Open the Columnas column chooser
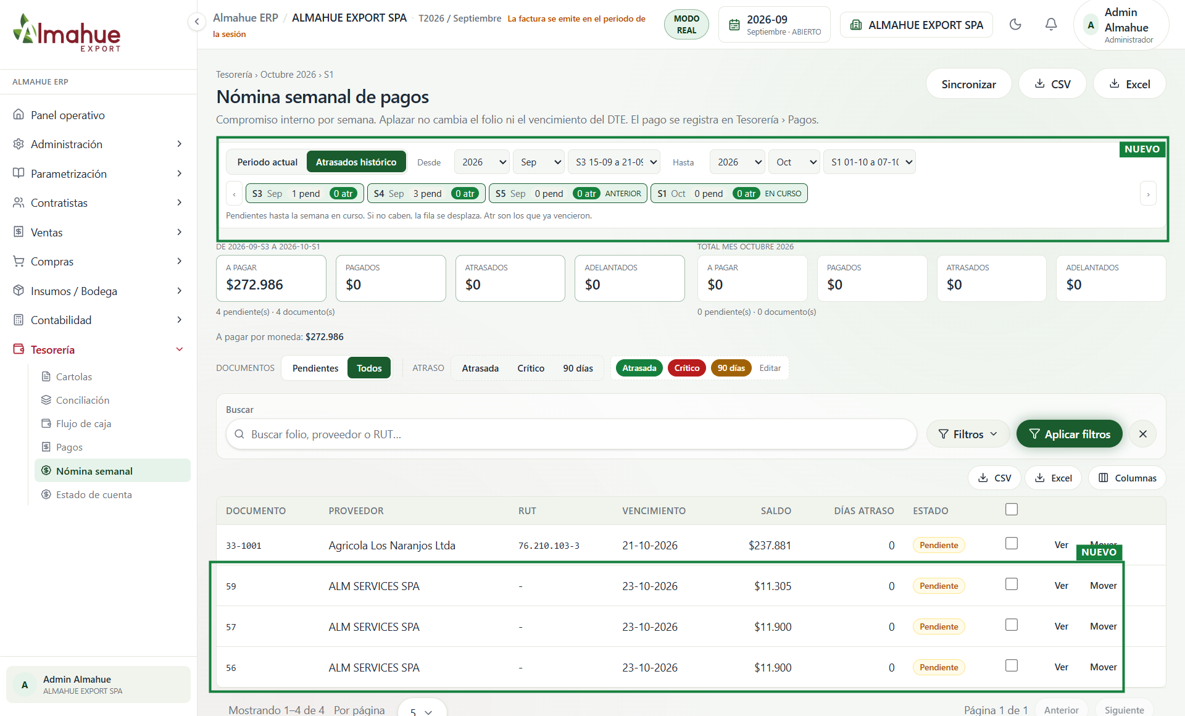The image size is (1185, 716). (x=1127, y=478)
